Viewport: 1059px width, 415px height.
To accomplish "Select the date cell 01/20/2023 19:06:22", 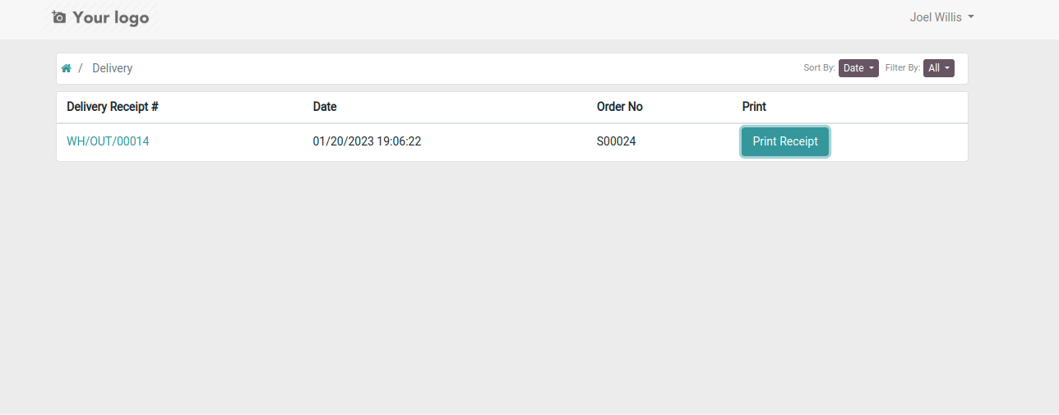I will 367,141.
